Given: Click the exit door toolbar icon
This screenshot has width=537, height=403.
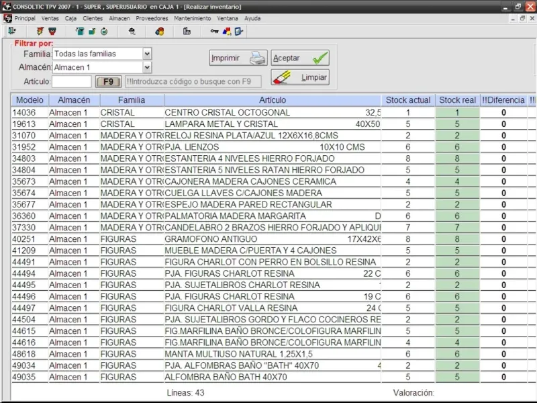Looking at the screenshot, I should (x=12, y=31).
